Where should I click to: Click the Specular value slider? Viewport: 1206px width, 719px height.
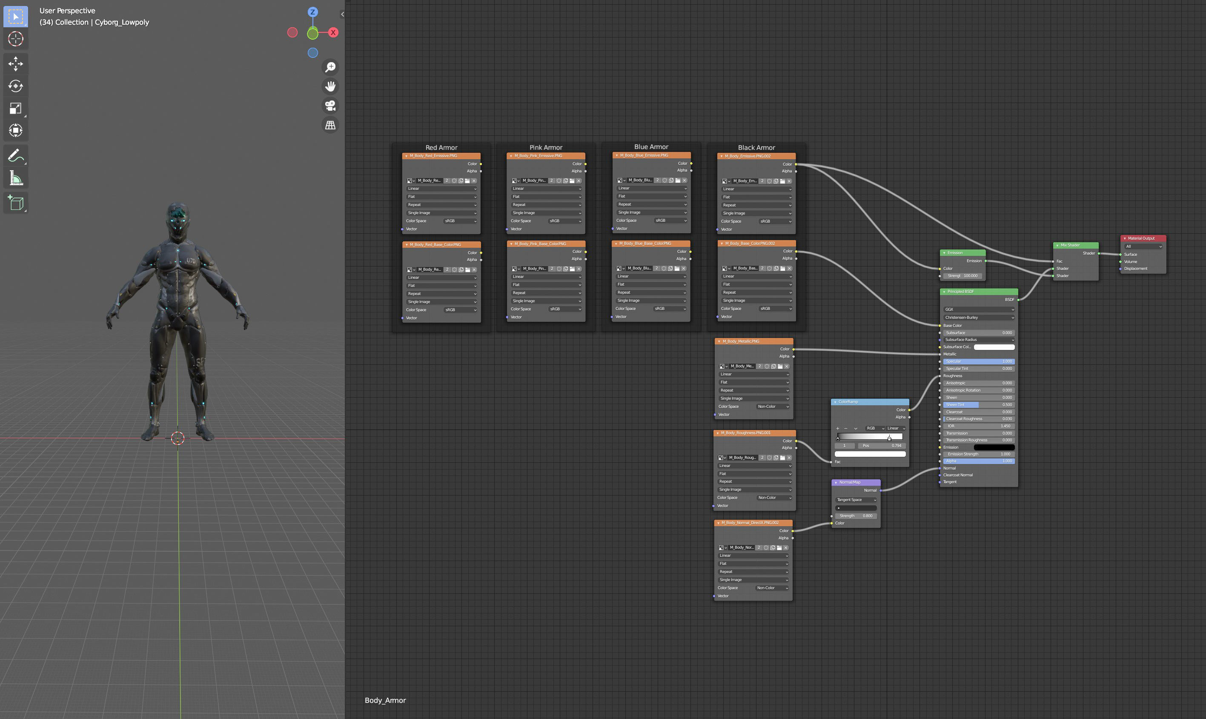pos(978,361)
